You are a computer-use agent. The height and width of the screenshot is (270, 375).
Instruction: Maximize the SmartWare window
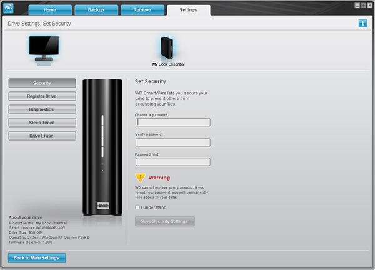pos(364,6)
